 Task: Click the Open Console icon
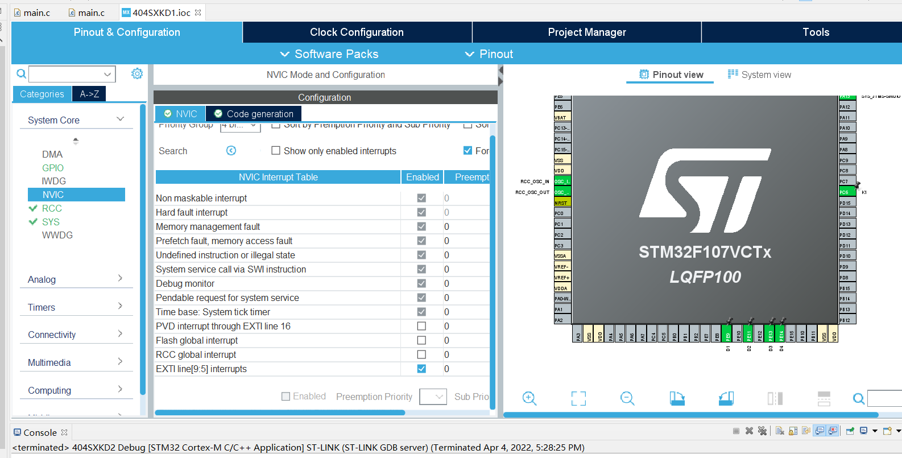tap(887, 431)
